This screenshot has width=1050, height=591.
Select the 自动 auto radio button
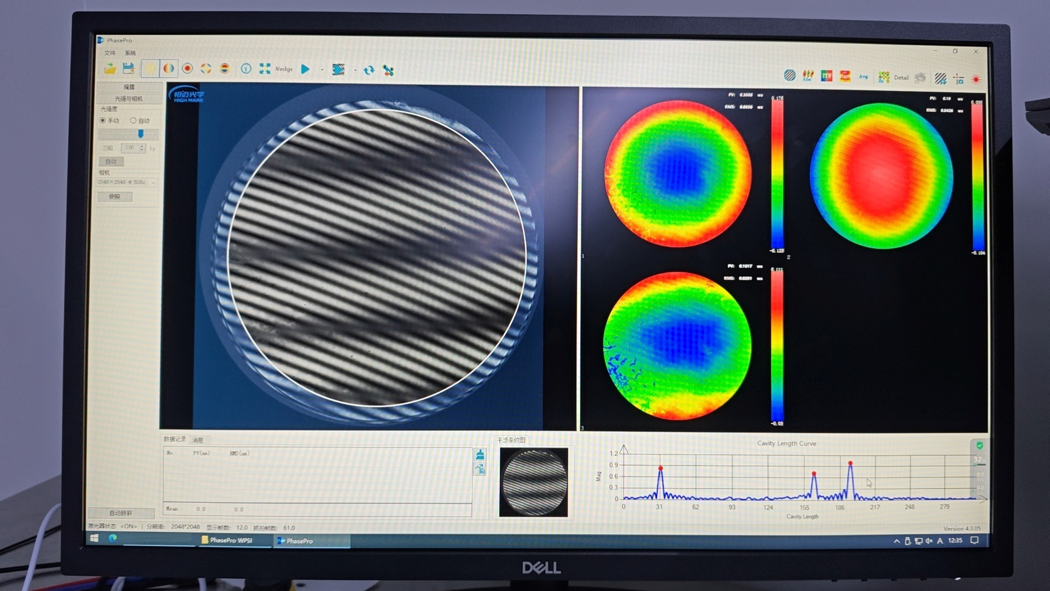133,120
